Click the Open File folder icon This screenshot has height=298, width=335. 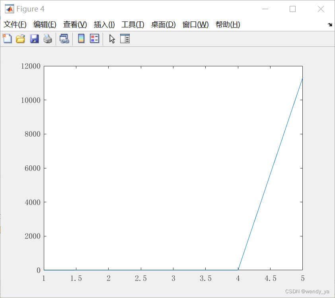21,39
